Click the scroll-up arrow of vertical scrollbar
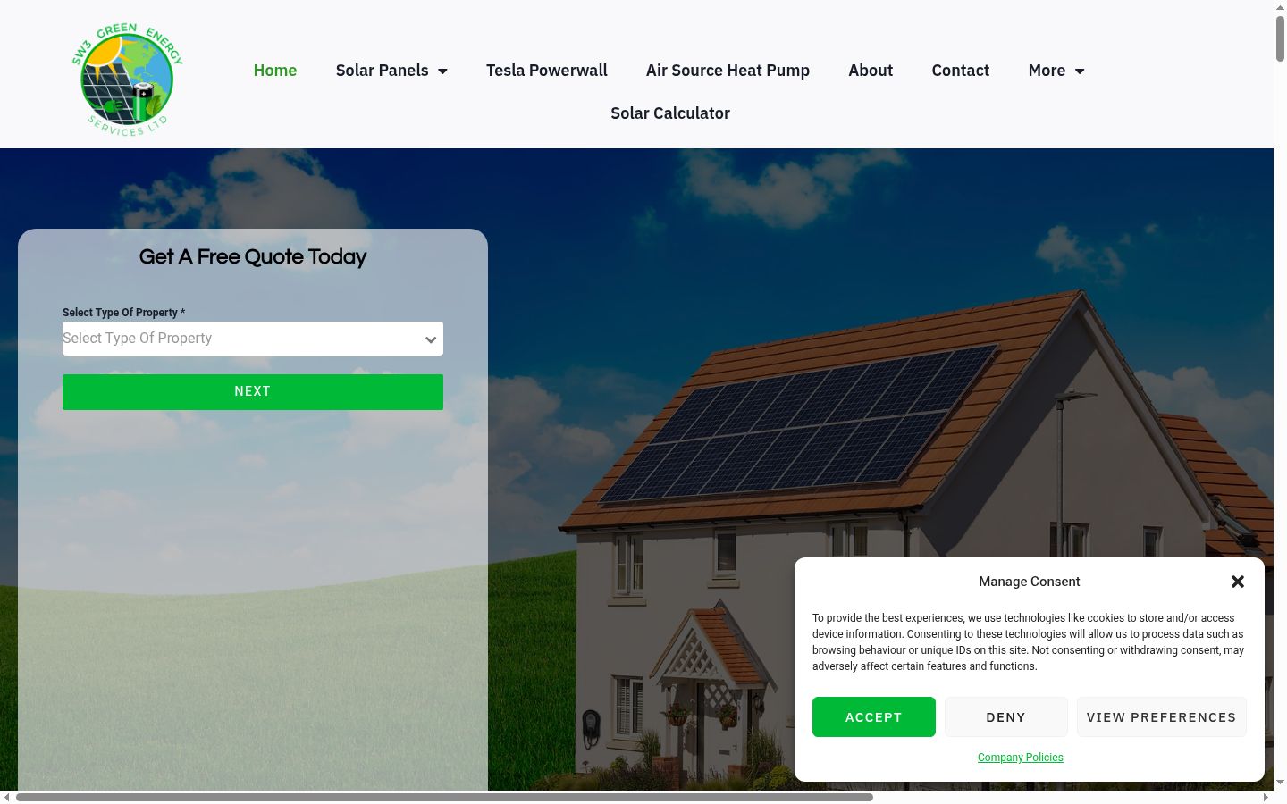The width and height of the screenshot is (1287, 804). (1280, 7)
